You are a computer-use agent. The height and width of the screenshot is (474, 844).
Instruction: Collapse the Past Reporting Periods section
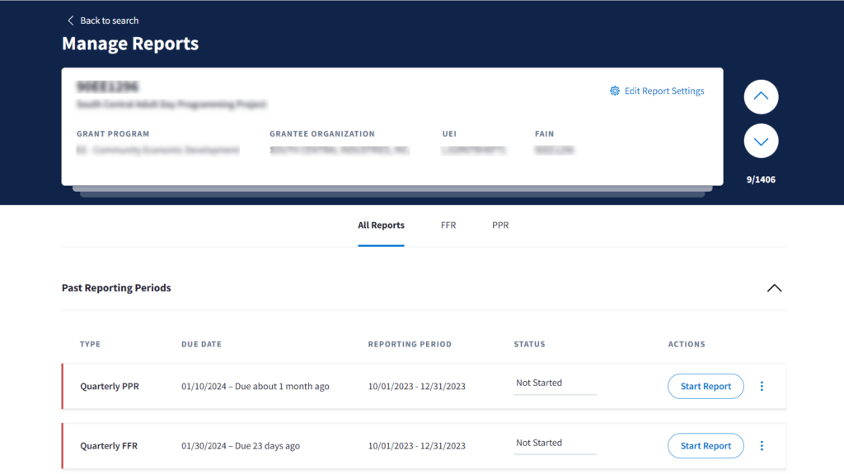tap(774, 288)
